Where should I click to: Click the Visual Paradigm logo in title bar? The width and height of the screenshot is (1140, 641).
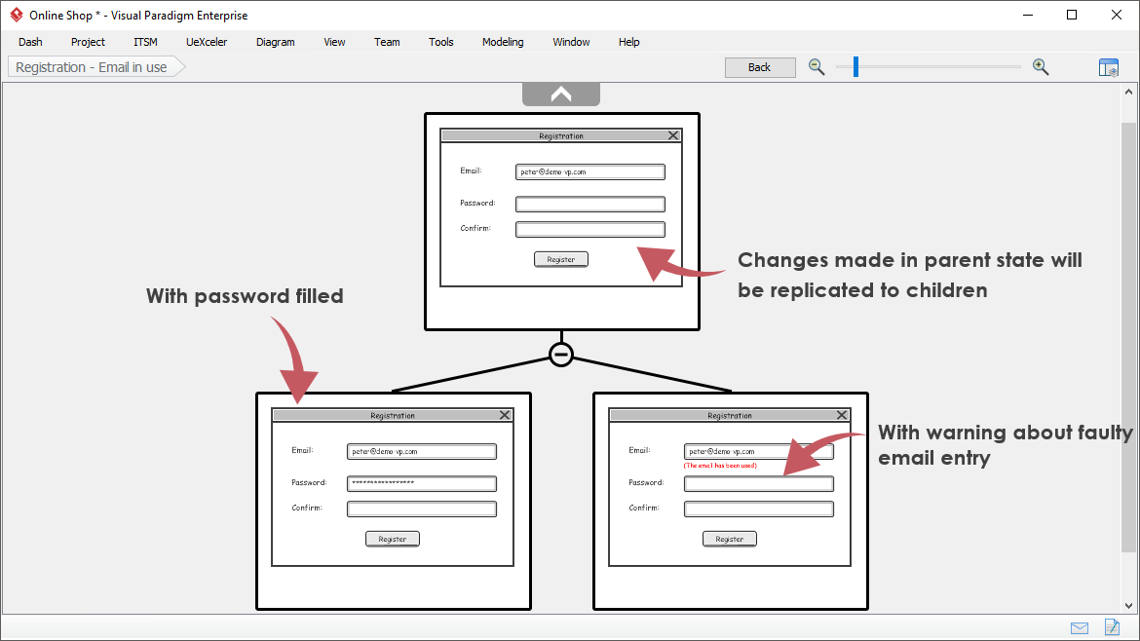tap(16, 15)
